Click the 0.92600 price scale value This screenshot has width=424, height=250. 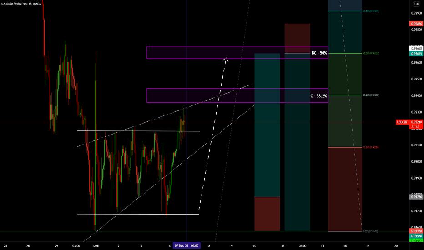(x=416, y=62)
